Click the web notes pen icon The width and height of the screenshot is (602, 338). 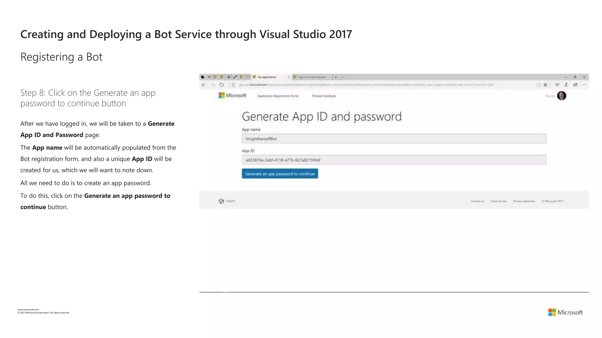tap(566, 85)
